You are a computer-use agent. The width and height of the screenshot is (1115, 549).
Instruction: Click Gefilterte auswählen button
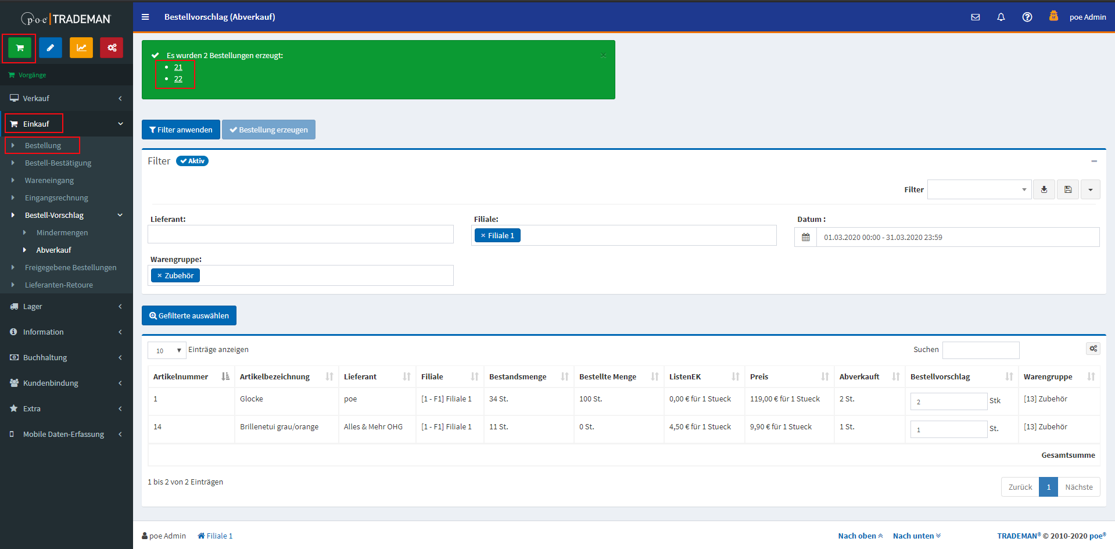pos(189,315)
